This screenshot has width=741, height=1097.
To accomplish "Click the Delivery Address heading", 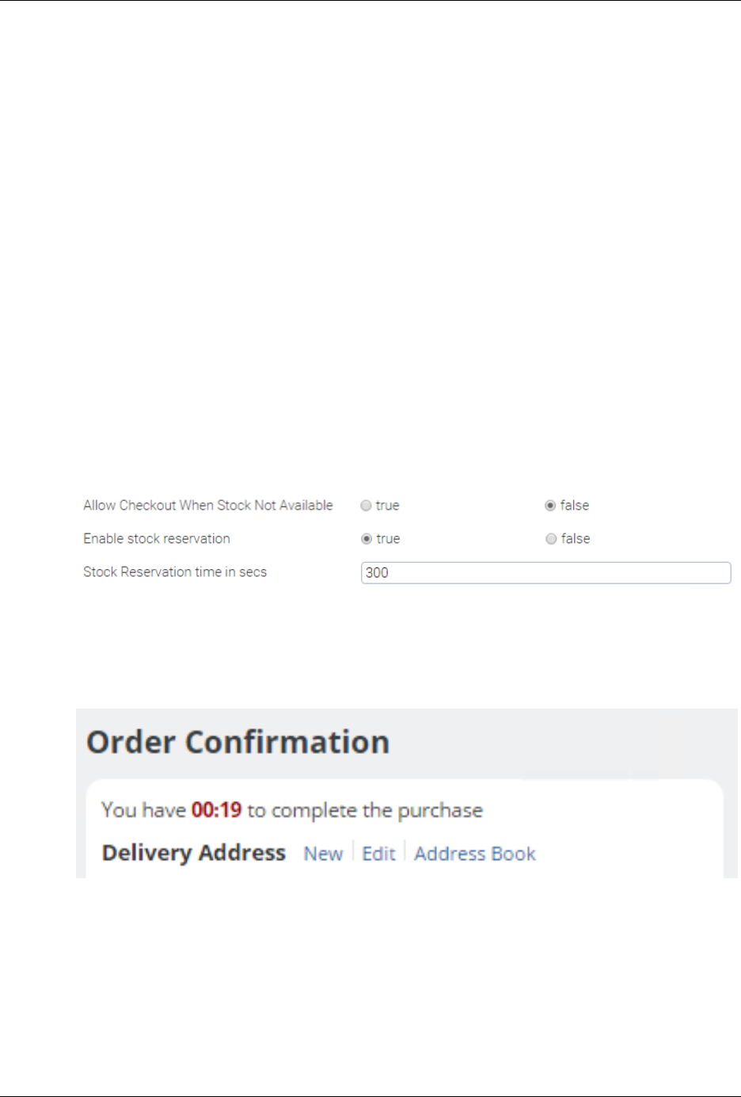I will click(x=194, y=853).
